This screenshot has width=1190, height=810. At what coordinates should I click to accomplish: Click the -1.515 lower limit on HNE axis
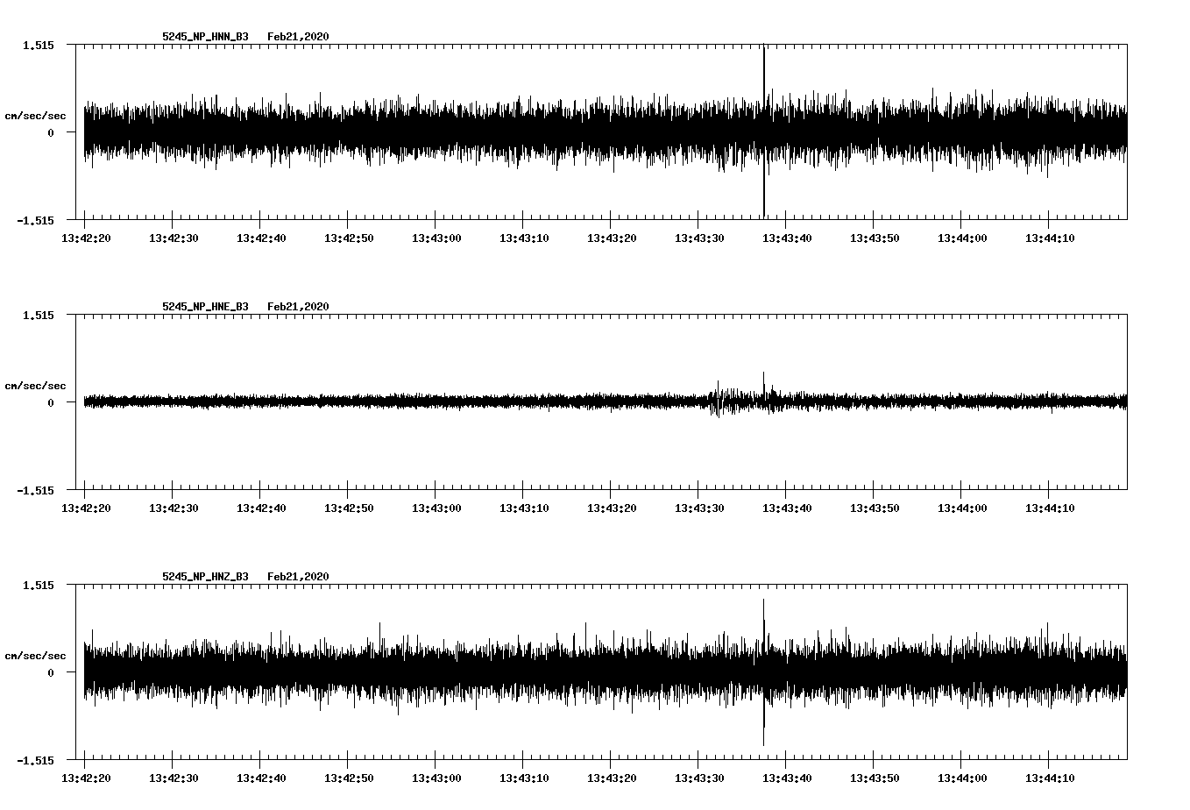click(x=34, y=490)
